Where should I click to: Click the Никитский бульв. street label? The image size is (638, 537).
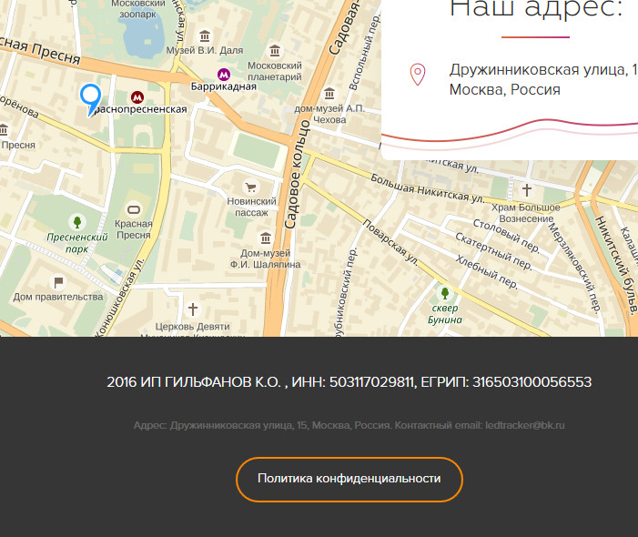tap(616, 266)
